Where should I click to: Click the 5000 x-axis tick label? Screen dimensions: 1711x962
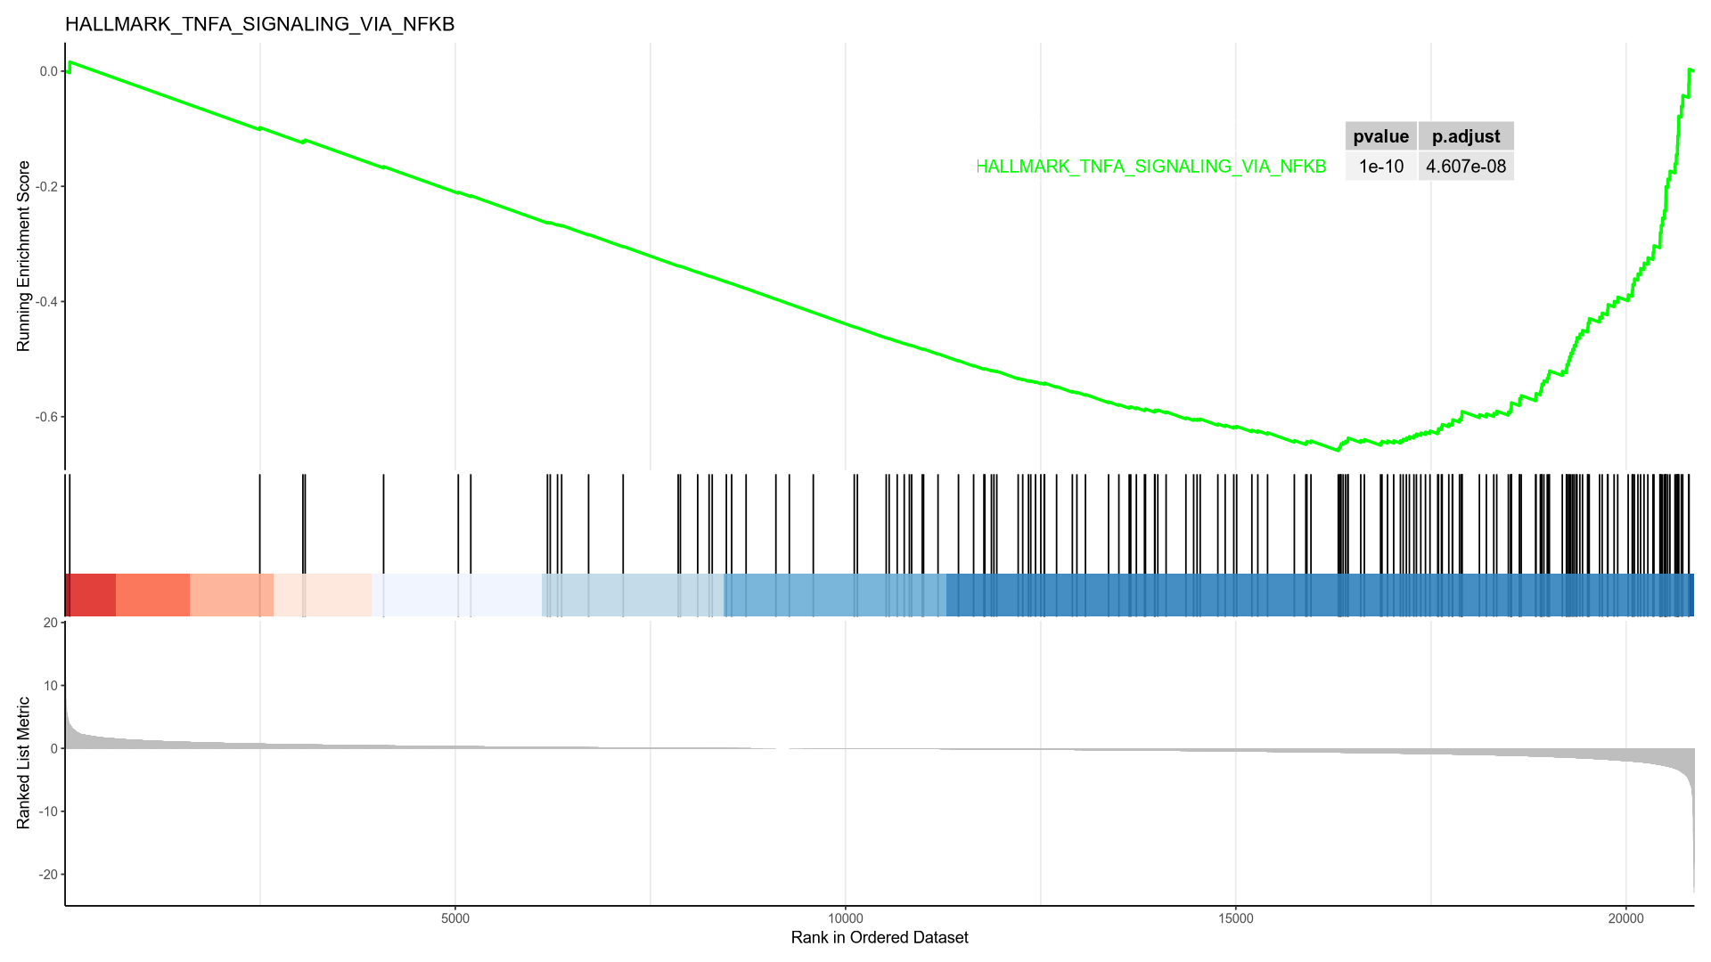click(x=455, y=918)
